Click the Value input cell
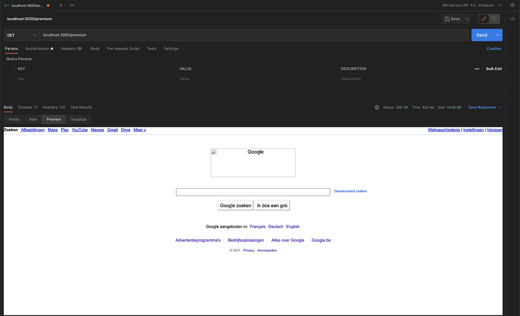 257,79
